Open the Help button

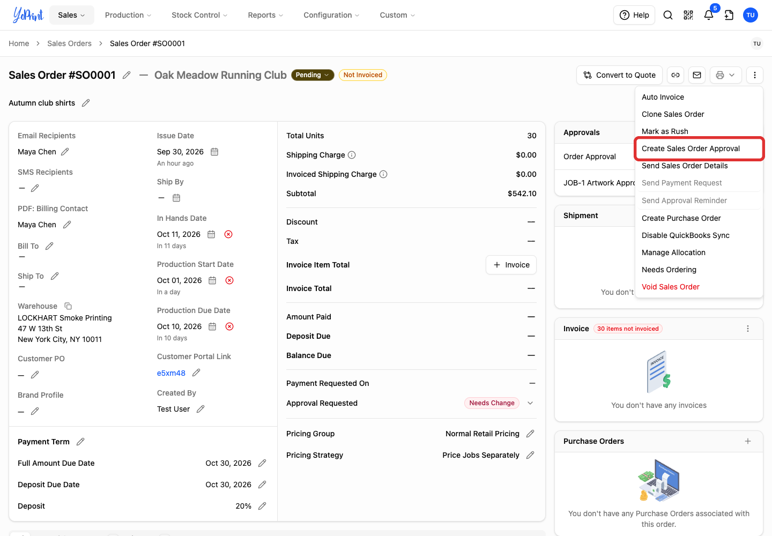click(634, 15)
